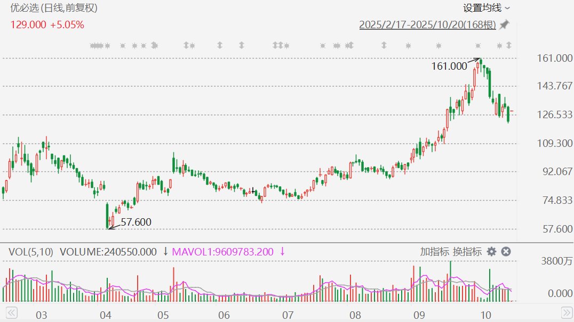The height and width of the screenshot is (322, 574).
Task: Close the VOL indicator panel
Action: pyautogui.click(x=506, y=252)
